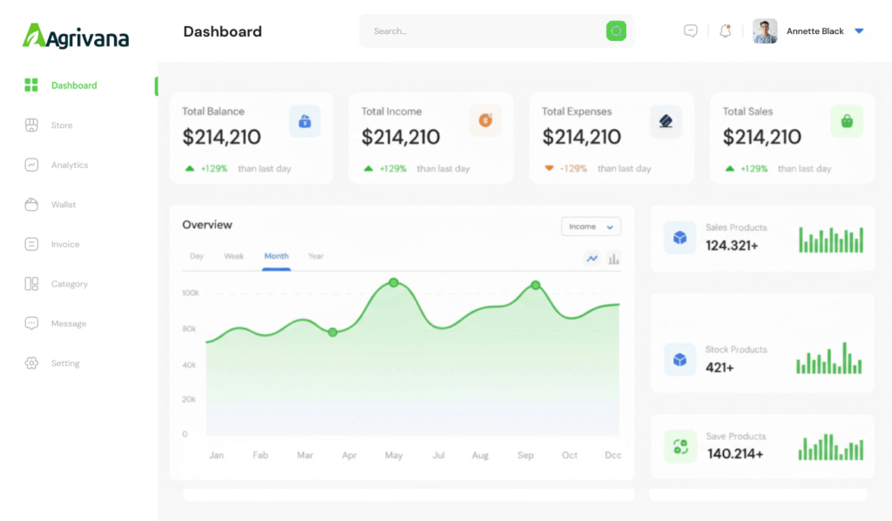Switch to line chart view
This screenshot has width=892, height=521.
(x=592, y=258)
